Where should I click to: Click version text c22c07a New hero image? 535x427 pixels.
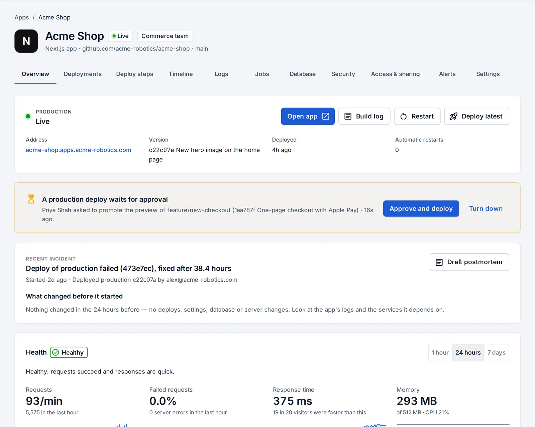(204, 155)
